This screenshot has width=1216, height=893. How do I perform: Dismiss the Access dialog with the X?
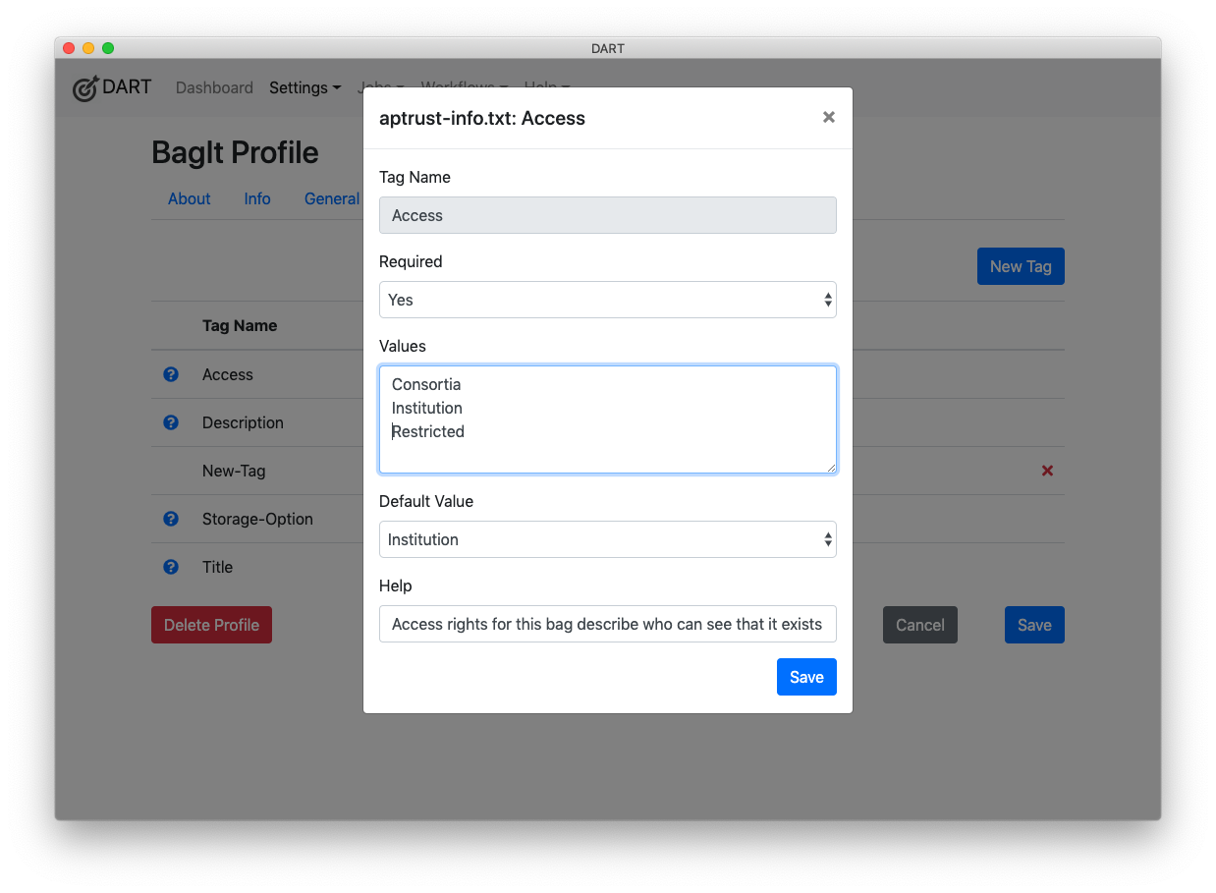point(828,117)
